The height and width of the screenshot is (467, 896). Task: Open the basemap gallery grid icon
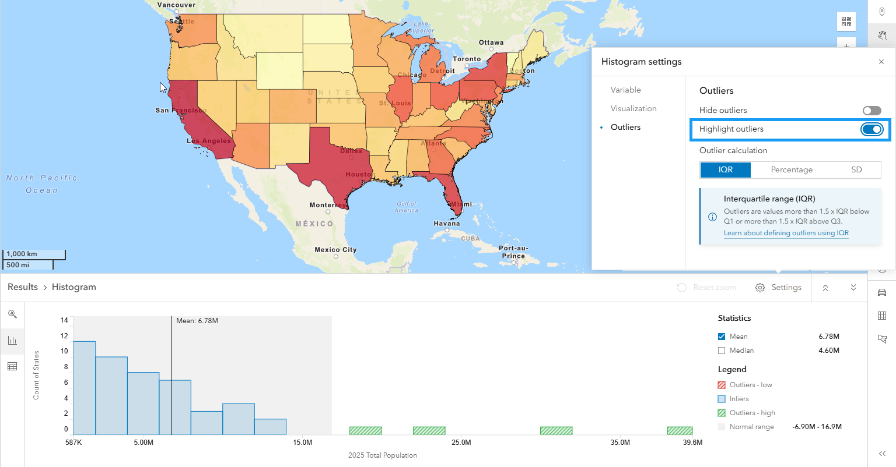pyautogui.click(x=846, y=22)
